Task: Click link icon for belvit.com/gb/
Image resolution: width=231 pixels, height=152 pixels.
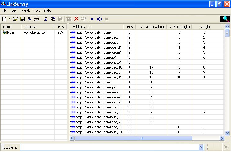Action: tap(73, 57)
